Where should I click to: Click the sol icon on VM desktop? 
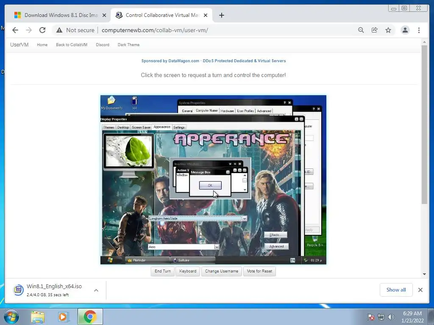click(134, 103)
